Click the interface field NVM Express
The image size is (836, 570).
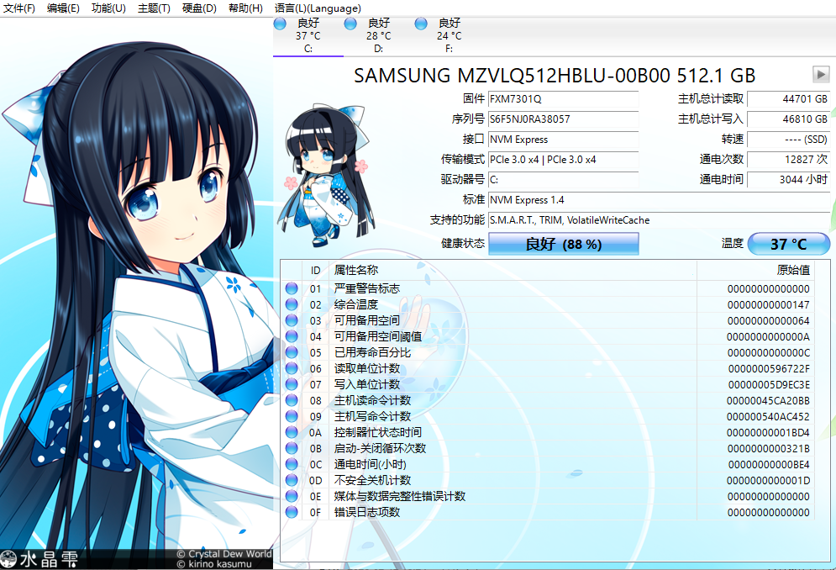(x=564, y=140)
